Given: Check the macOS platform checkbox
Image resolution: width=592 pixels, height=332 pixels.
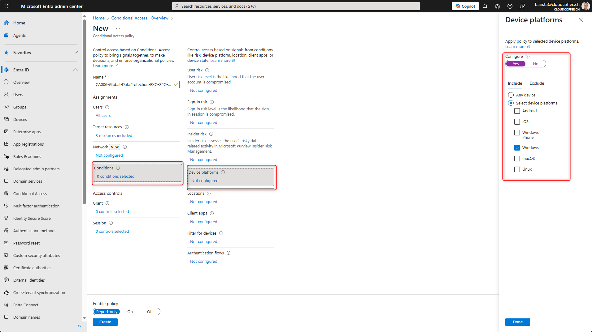Looking at the screenshot, I should [x=517, y=159].
